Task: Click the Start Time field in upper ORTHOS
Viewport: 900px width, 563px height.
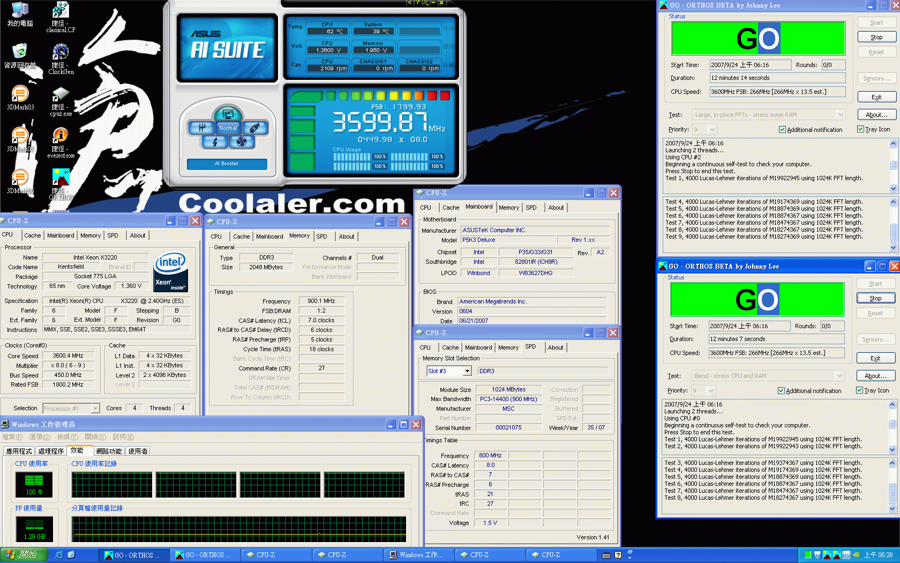Action: pos(751,65)
